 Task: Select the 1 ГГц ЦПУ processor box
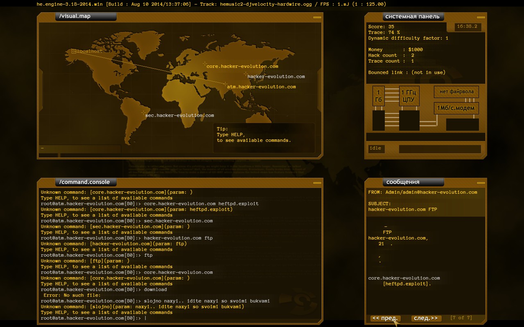(x=409, y=96)
